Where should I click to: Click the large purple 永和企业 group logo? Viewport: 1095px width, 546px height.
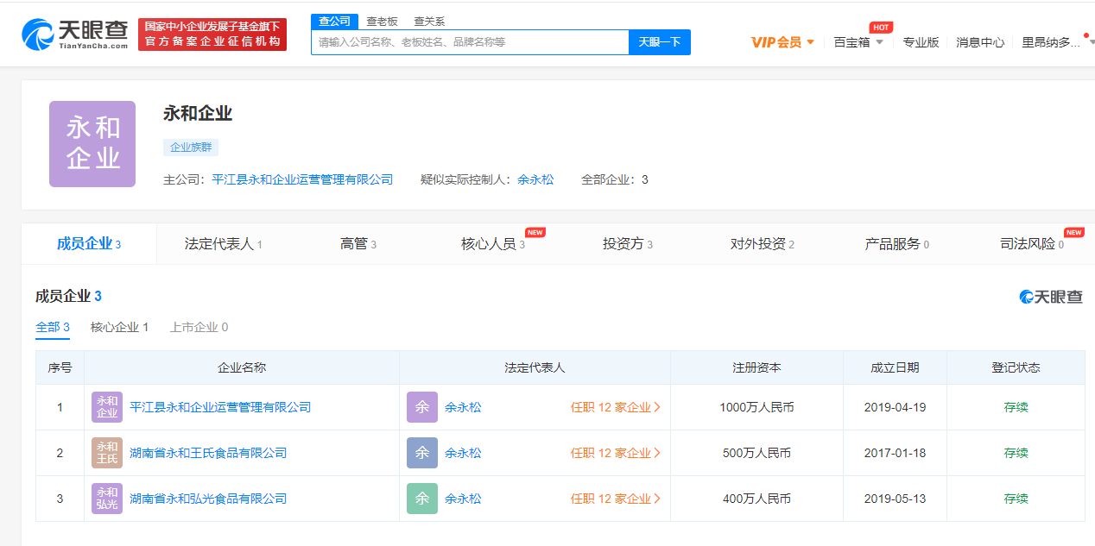point(92,144)
